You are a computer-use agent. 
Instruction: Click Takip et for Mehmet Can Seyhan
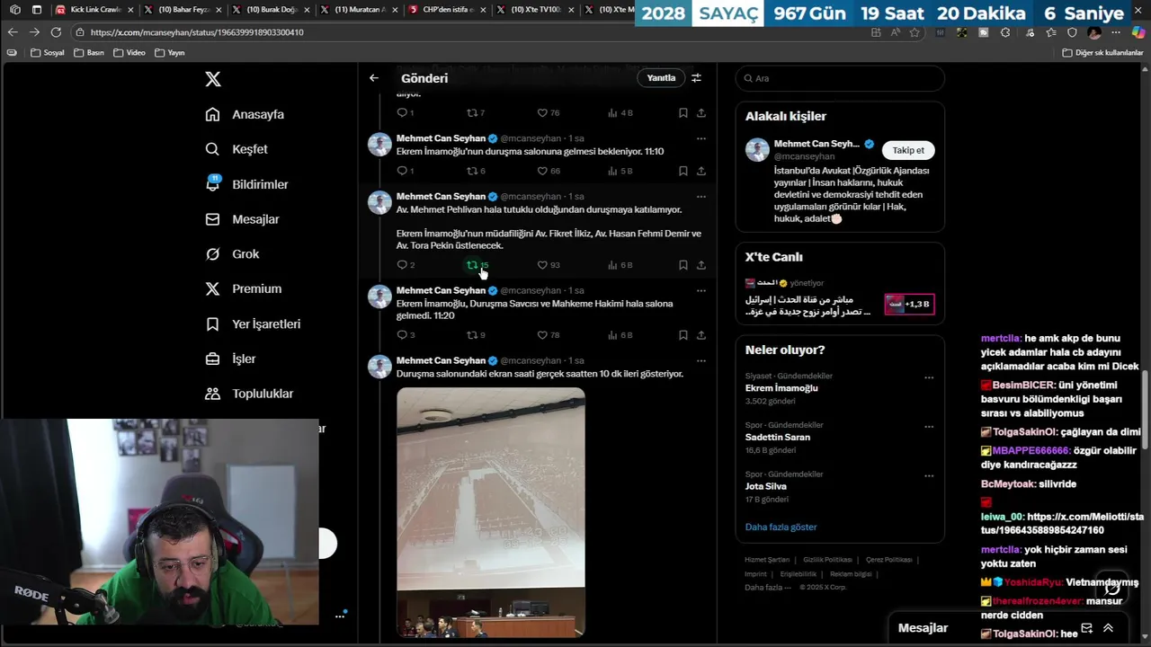(908, 150)
